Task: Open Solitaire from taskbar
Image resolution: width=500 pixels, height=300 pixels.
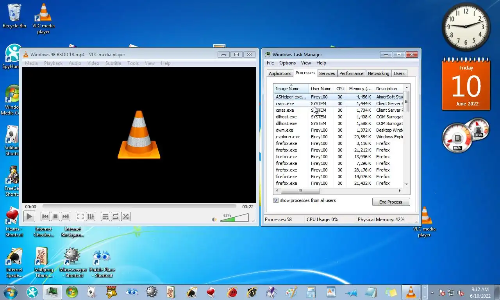Action: (92, 292)
